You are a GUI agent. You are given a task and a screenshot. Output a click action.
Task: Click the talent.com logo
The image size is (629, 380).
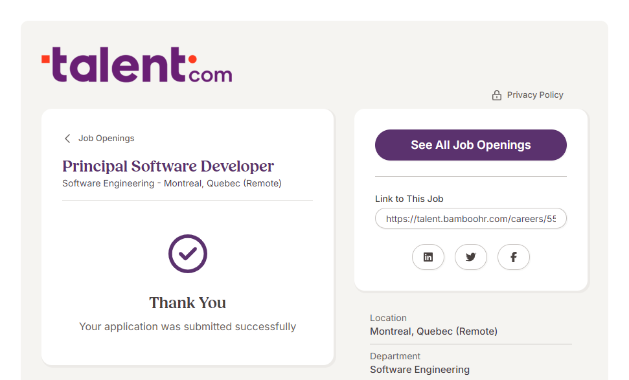point(137,65)
